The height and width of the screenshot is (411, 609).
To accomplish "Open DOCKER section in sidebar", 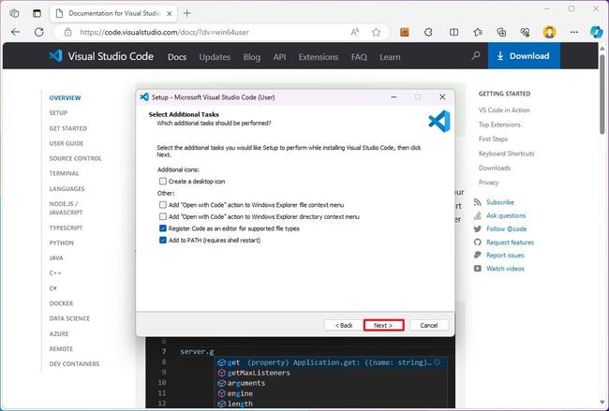I will coord(61,303).
